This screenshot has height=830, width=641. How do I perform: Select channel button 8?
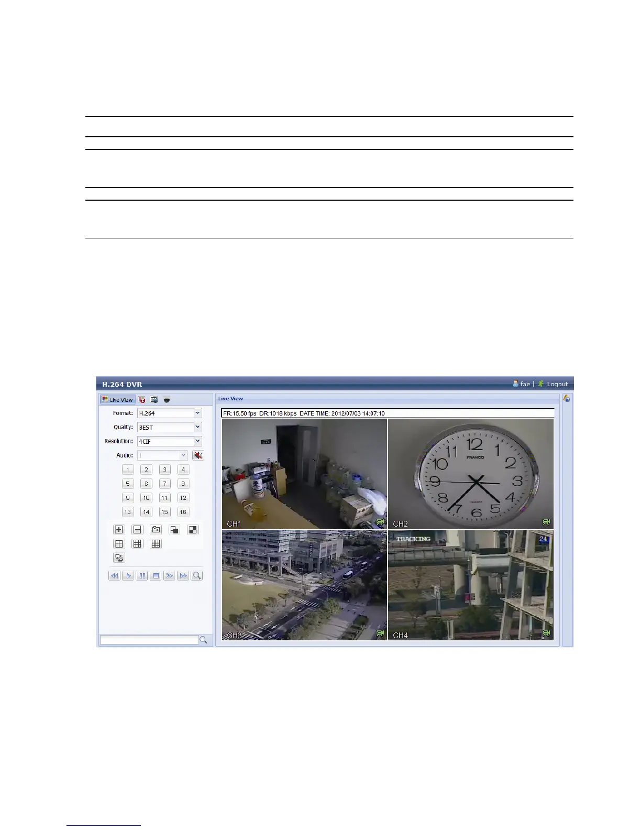click(x=183, y=484)
